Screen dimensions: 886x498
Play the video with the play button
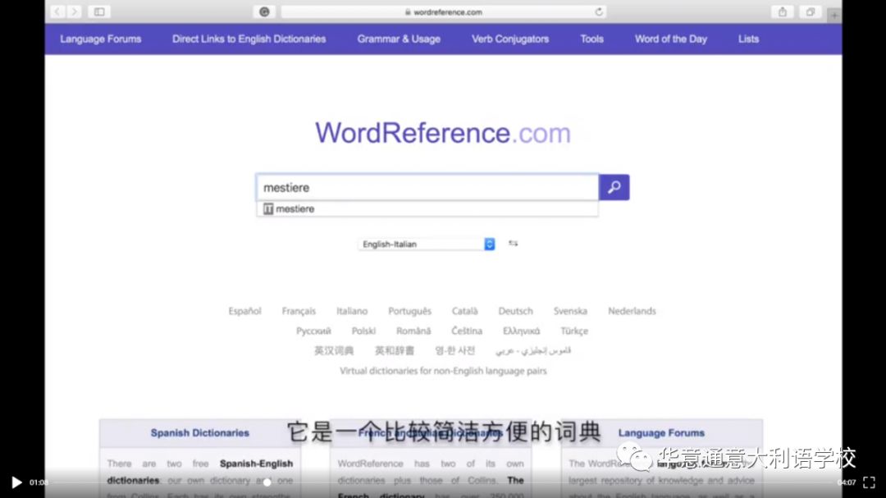16,482
